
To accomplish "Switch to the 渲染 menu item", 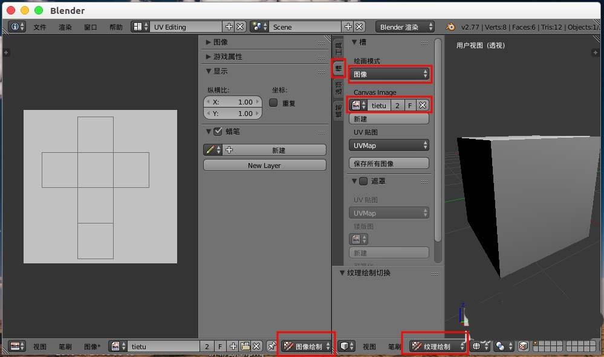I will (x=65, y=26).
